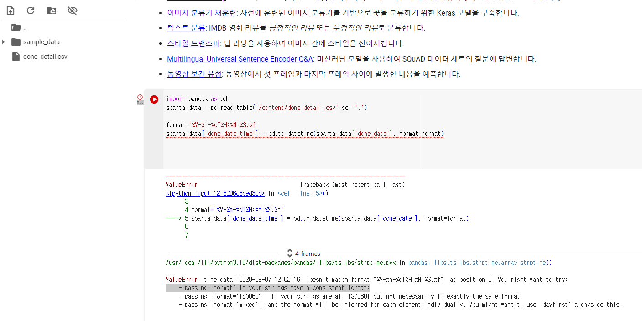Go up to parent folder '..'
Screen dimensions: 642x321
pyautogui.click(x=18, y=27)
